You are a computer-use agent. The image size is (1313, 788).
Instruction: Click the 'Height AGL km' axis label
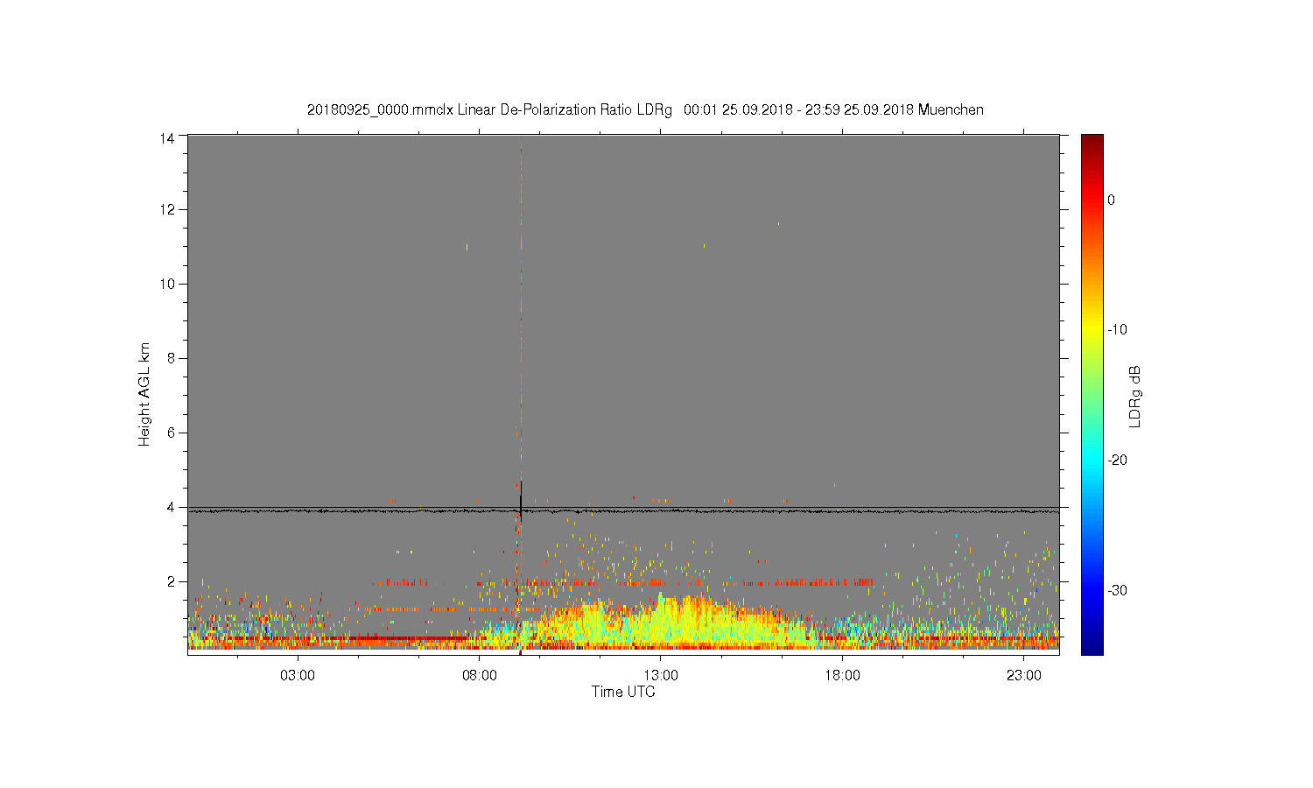[144, 394]
